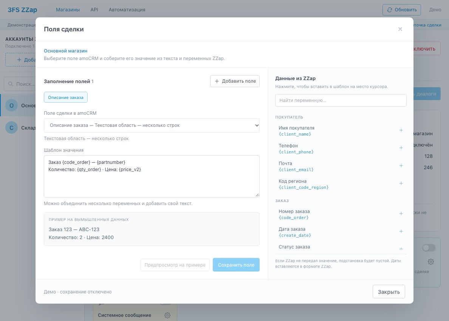Click the Системное сообщение label in the background
This screenshot has height=321, width=449.
pos(125,315)
